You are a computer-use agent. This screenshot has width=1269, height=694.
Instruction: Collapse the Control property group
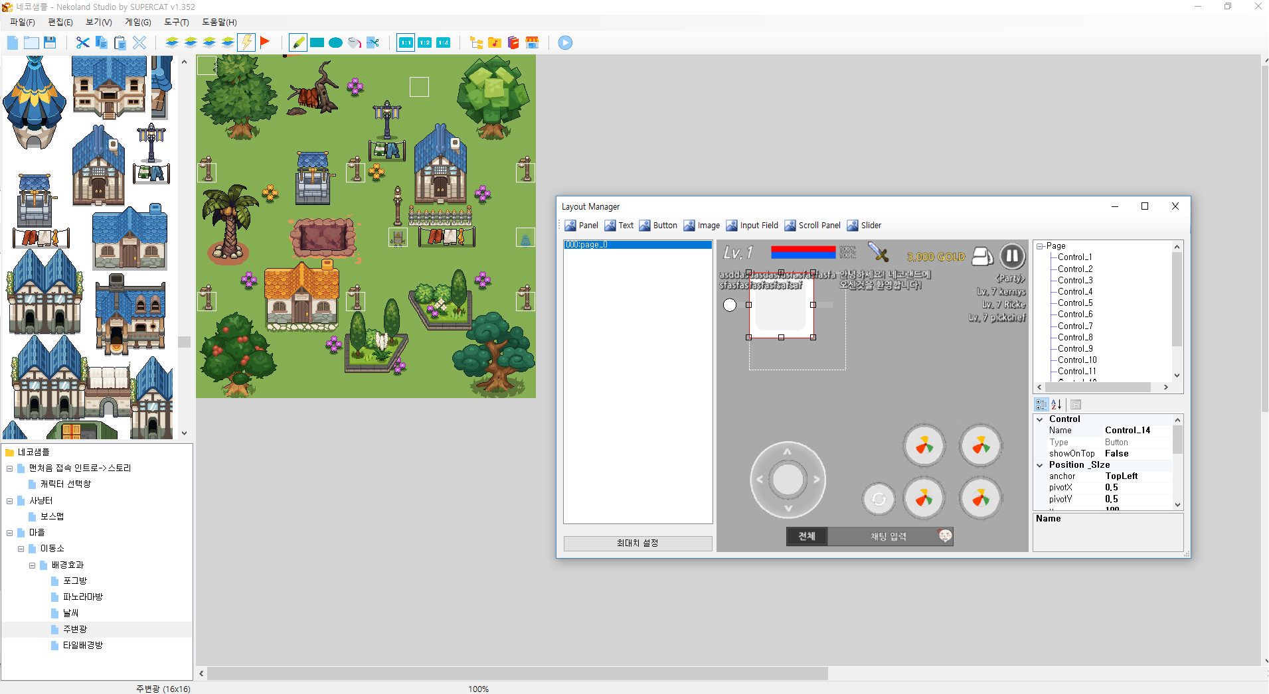(1041, 419)
